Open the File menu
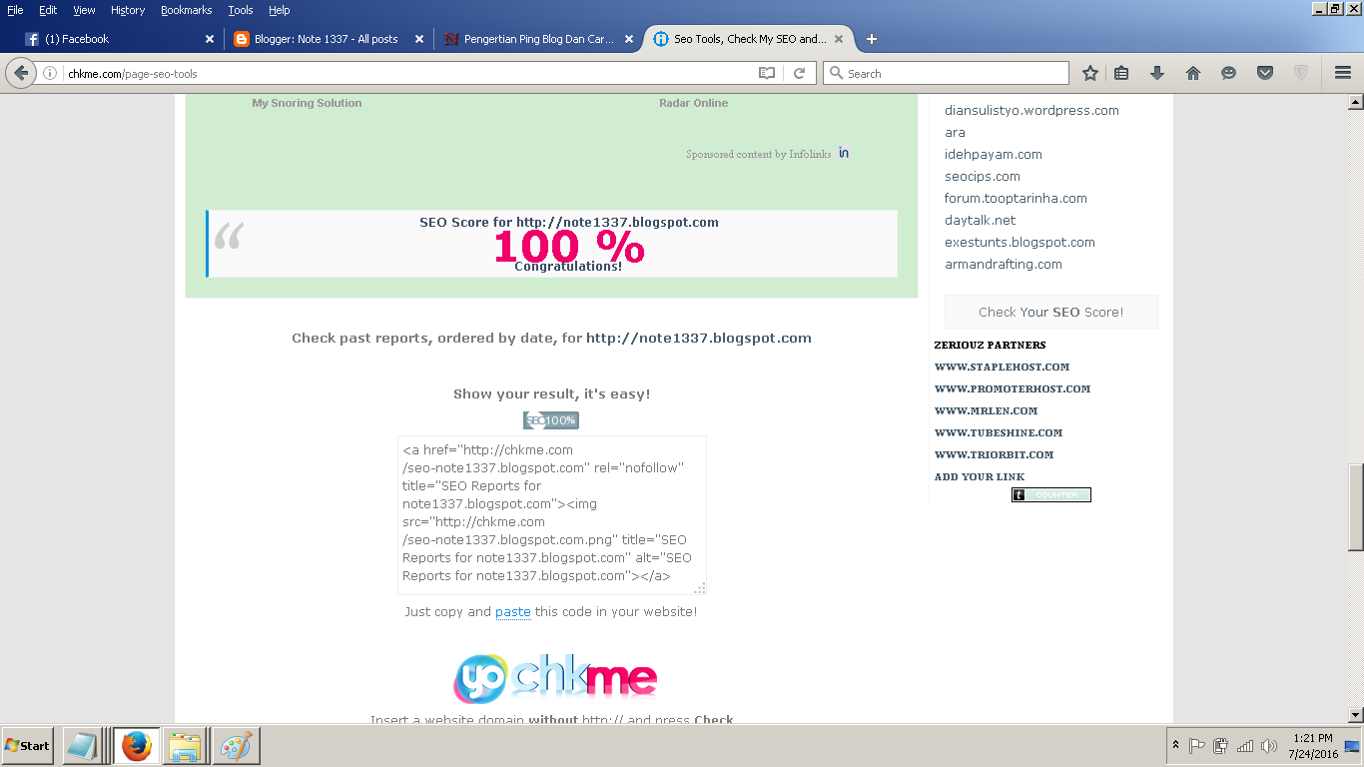This screenshot has height=767, width=1364. pos(15,10)
